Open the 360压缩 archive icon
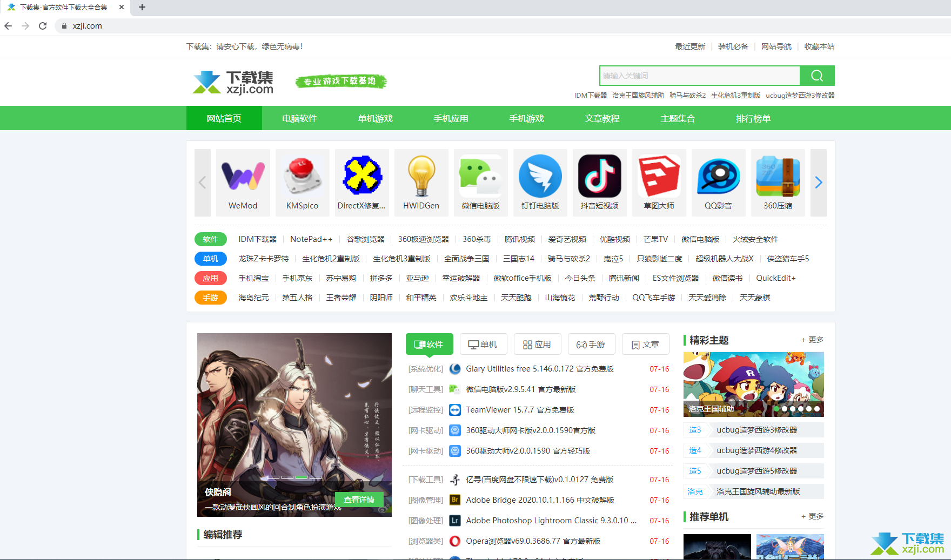951x560 pixels. (x=778, y=176)
